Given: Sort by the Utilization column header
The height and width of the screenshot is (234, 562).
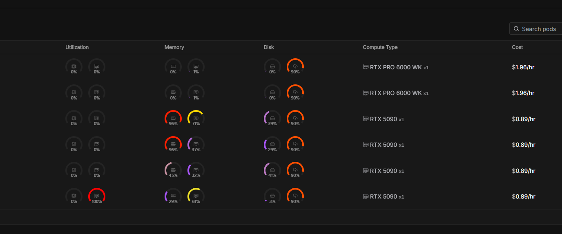Looking at the screenshot, I should (x=77, y=47).
